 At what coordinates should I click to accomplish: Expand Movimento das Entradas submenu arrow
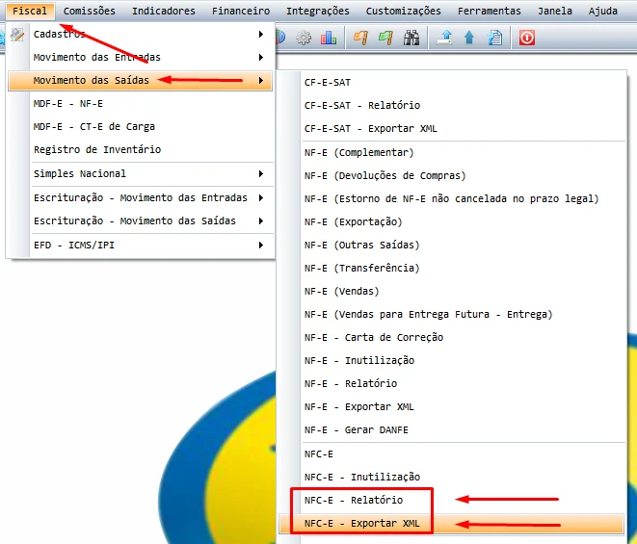click(261, 57)
